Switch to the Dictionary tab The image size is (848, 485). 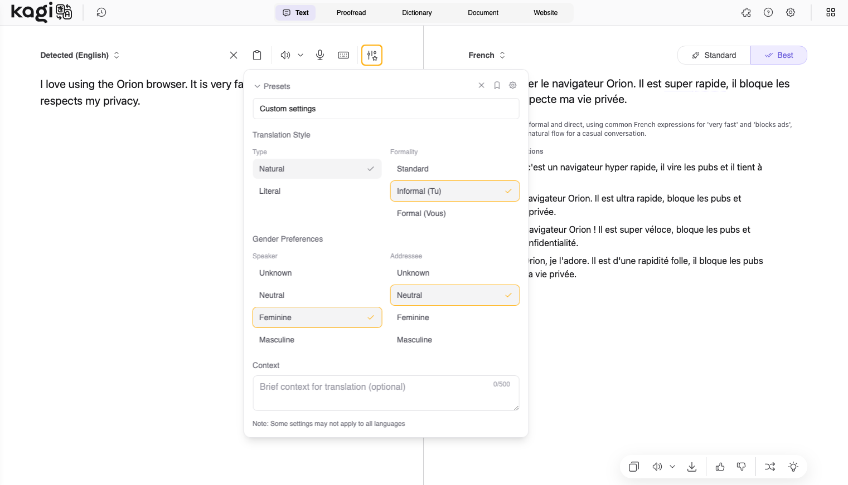417,13
